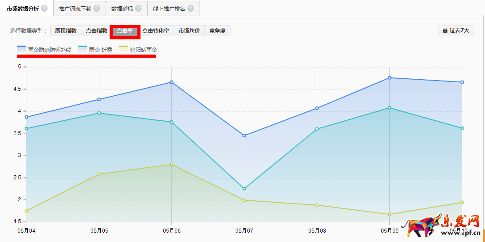
Task: Select 展现指数 data type
Action: (65, 31)
